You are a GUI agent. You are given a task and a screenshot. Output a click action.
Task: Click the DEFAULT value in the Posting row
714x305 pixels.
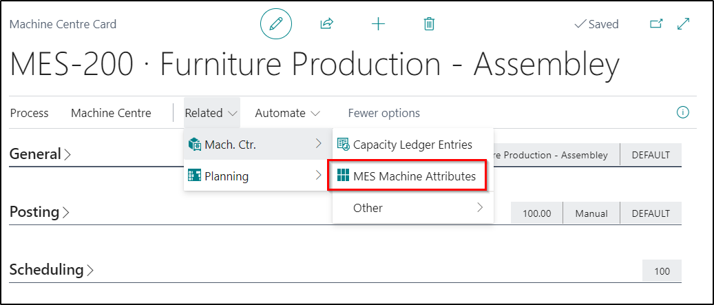coord(651,213)
